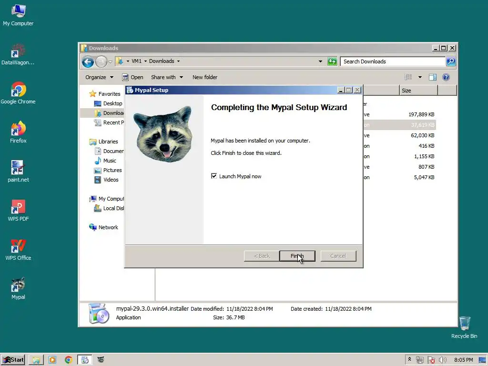Click the Change view icon in Explorer toolbar
488x366 pixels.
click(408, 77)
